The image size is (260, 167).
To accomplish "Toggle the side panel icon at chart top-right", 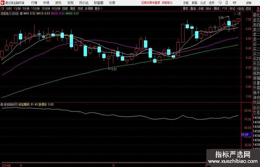I will (x=239, y=14).
